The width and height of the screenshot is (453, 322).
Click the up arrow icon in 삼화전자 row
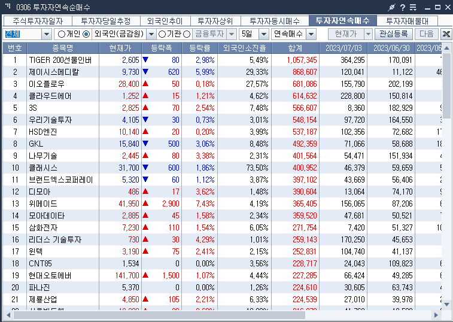pos(145,227)
